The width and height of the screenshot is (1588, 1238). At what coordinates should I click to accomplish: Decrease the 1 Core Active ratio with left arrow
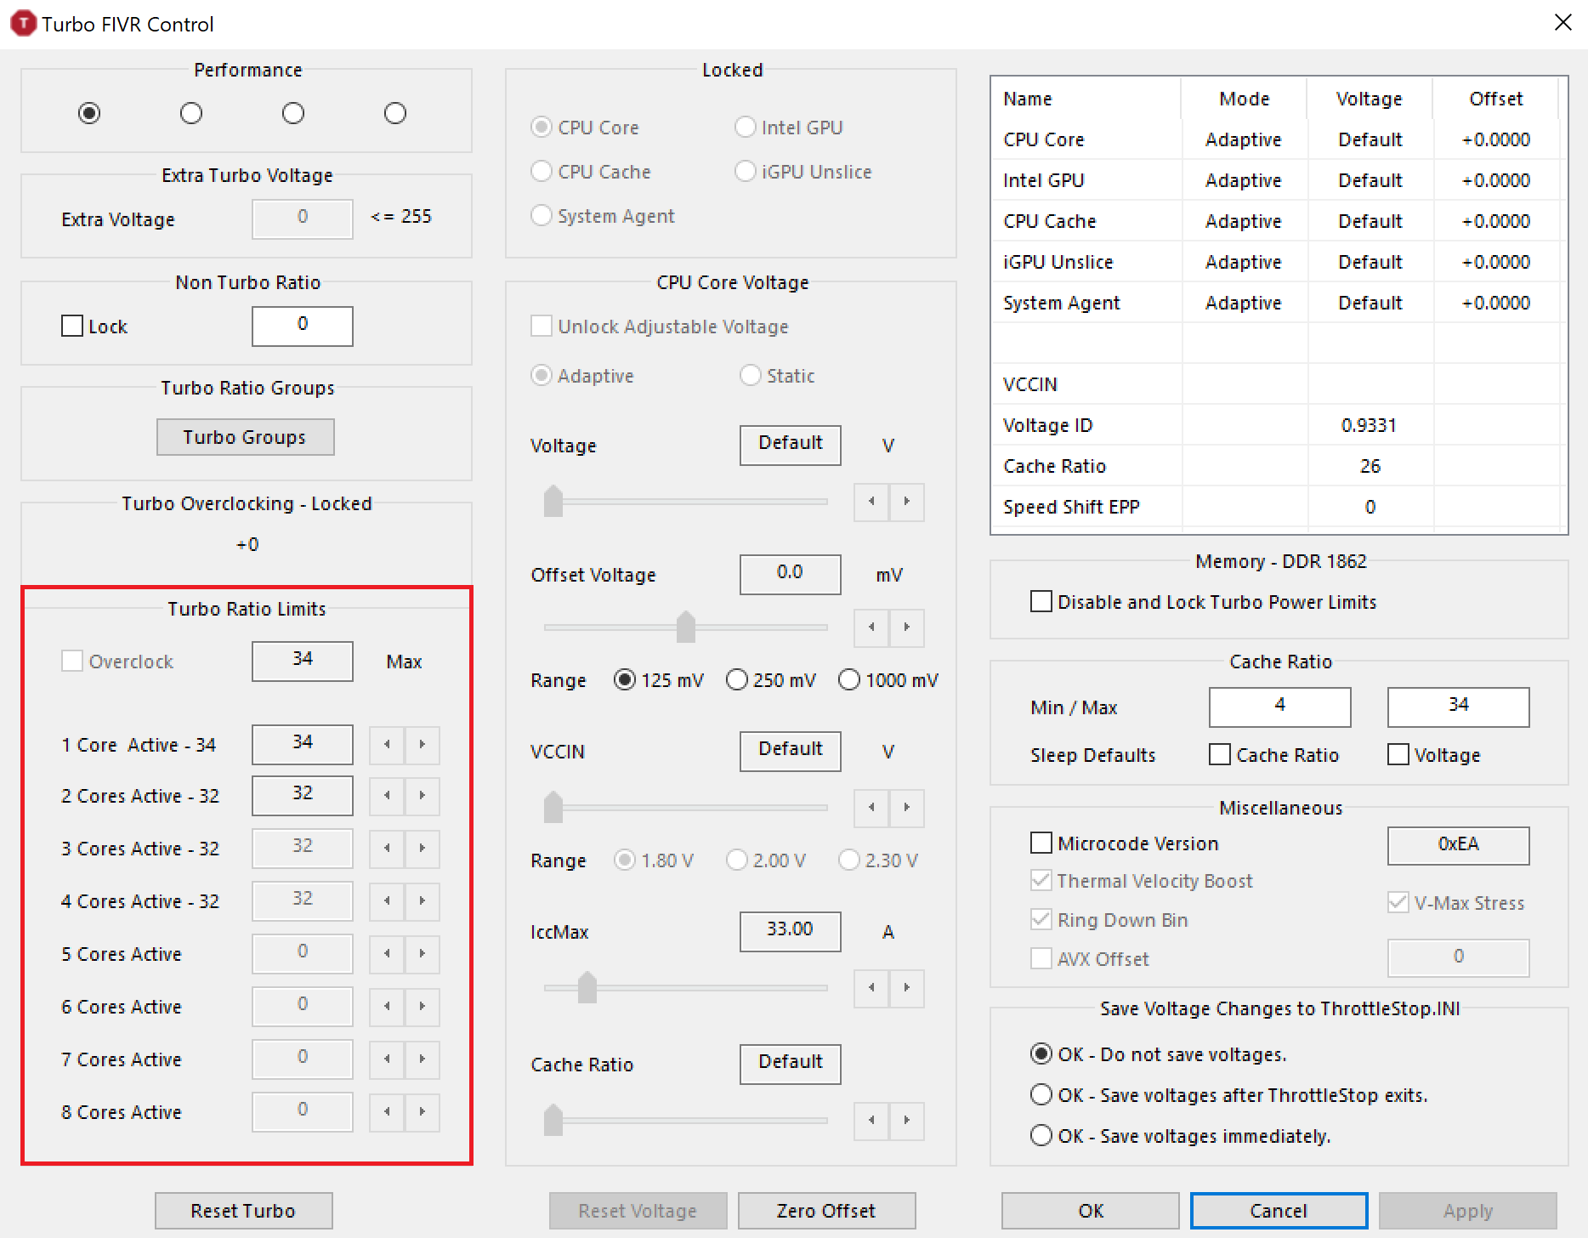pos(387,745)
